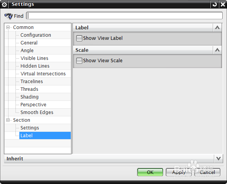
Task: Select Perspective in the tree
Action: point(33,104)
